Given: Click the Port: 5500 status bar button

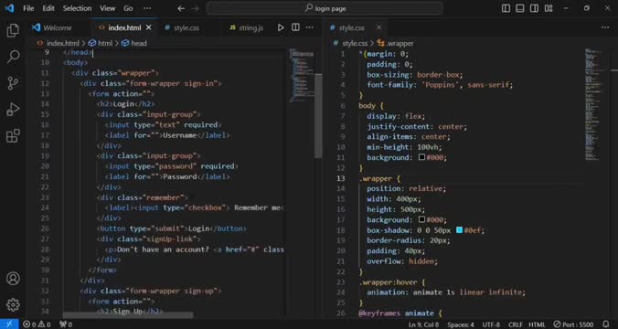Looking at the screenshot, I should [573, 324].
